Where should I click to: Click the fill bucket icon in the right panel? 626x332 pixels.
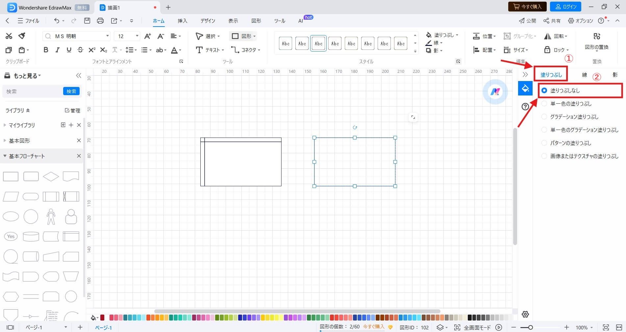pyautogui.click(x=525, y=89)
